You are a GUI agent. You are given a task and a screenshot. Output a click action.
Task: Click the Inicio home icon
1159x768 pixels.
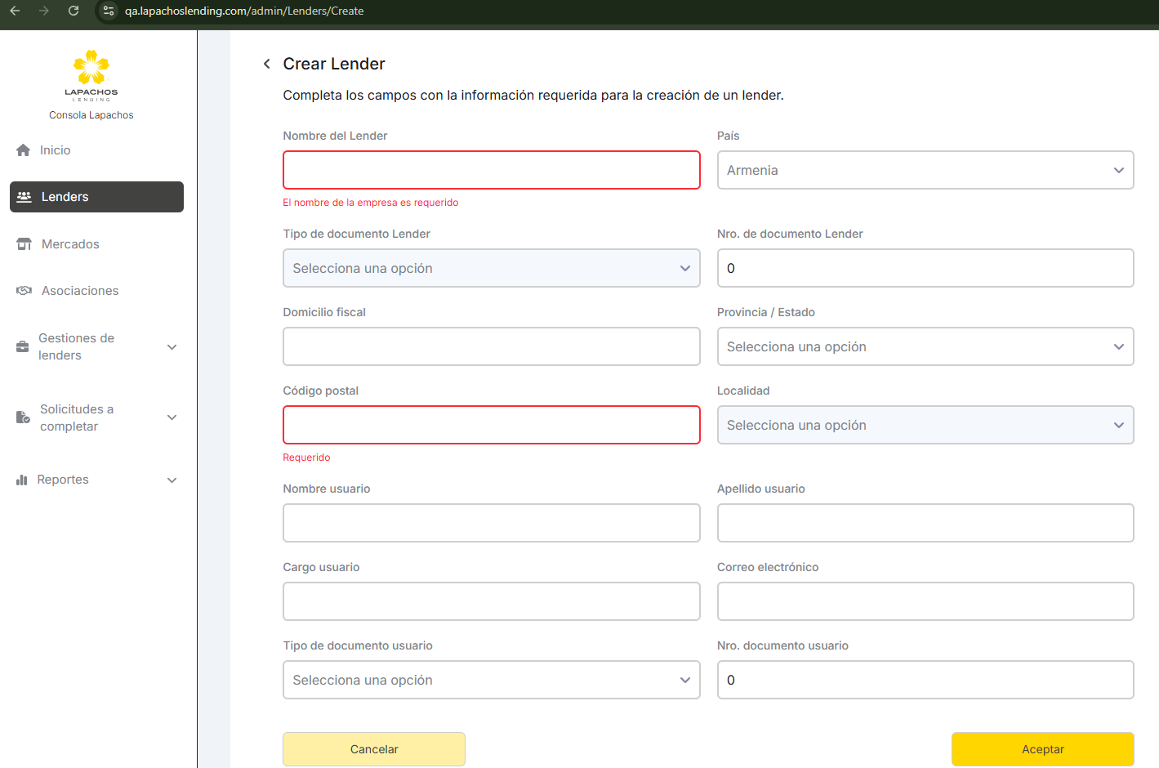tap(24, 150)
